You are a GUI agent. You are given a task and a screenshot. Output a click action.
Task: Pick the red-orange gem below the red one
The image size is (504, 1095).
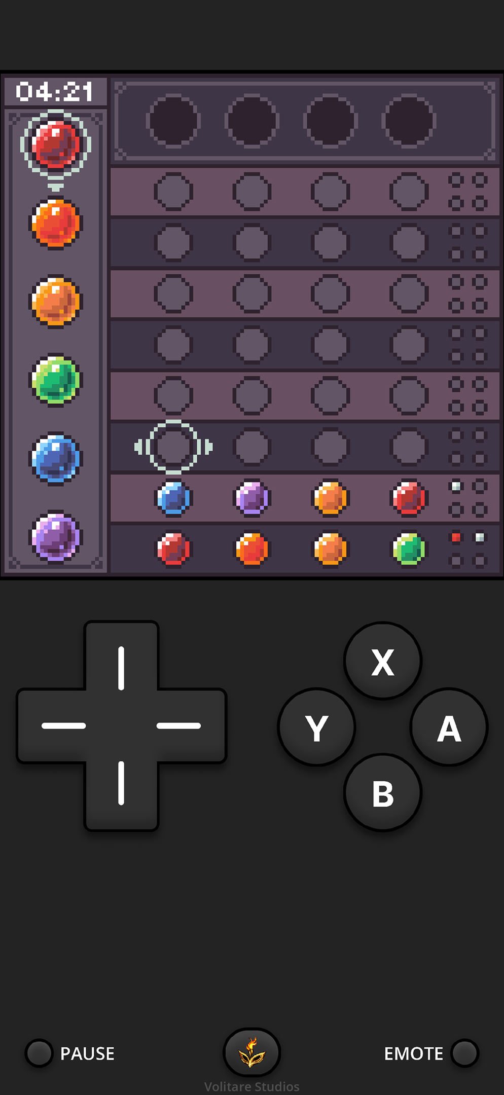tap(56, 223)
